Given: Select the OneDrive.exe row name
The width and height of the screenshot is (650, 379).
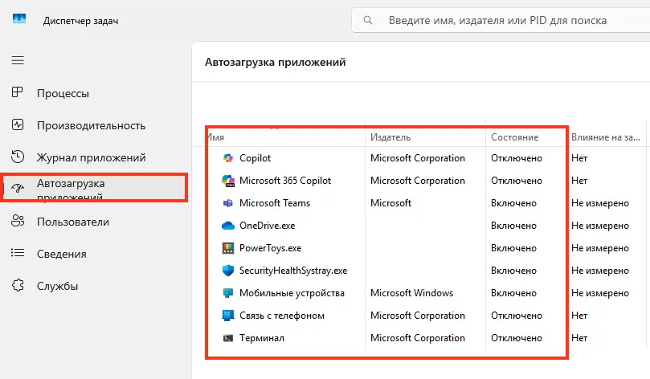Looking at the screenshot, I should click(x=267, y=226).
